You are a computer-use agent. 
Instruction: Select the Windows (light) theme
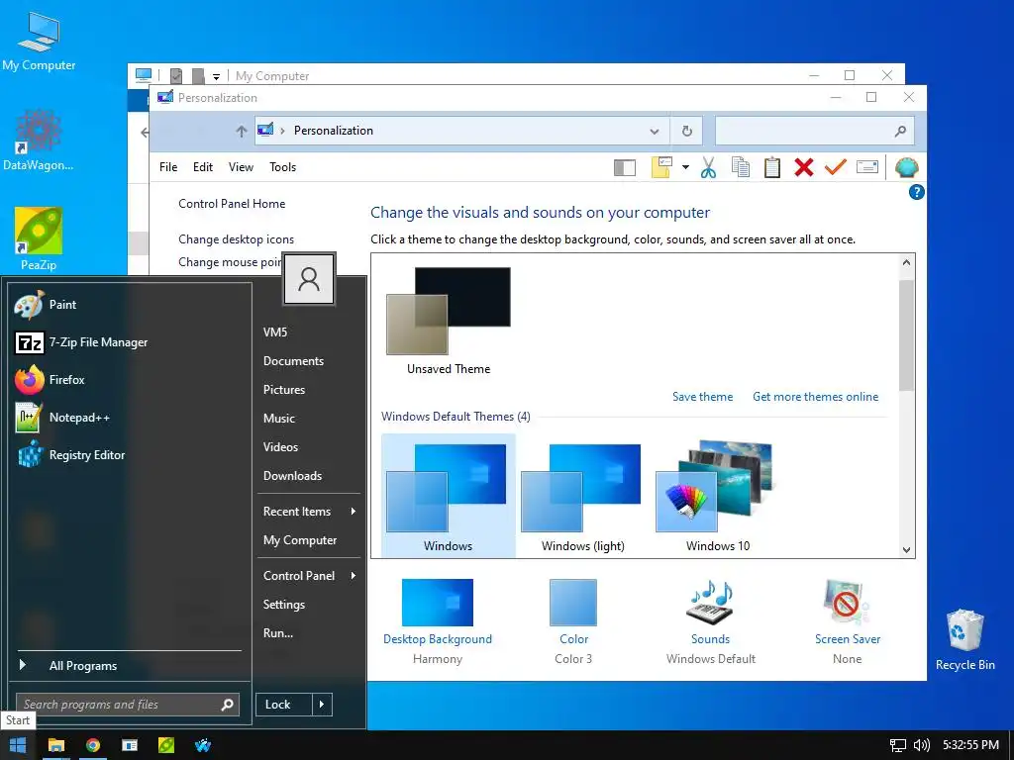click(x=582, y=496)
